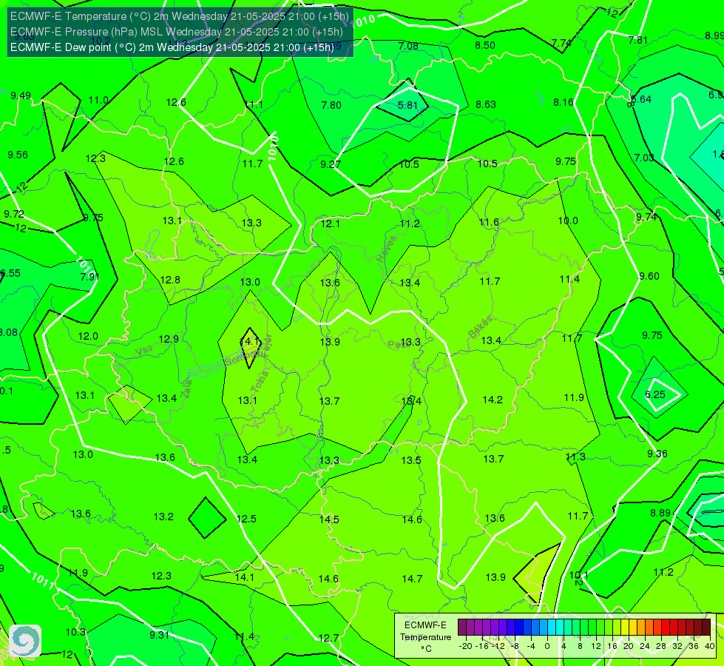Click the swirl logo icon
Viewport: 724px width, 666px height.
point(25,641)
